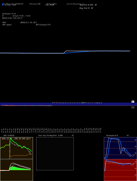Image resolution: width=137 pixels, height=181 pixels.
Task: Click the "Intra Day Trading Price & MR" title
Action: [50, 135]
